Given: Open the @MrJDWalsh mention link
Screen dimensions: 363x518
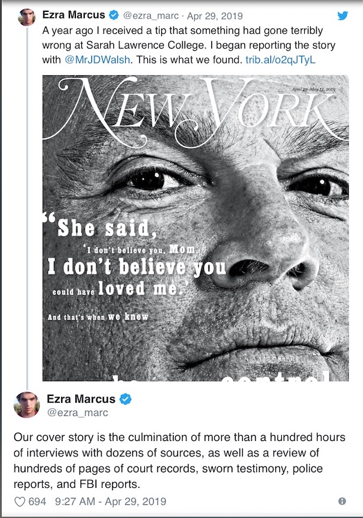Looking at the screenshot, I should [x=97, y=60].
